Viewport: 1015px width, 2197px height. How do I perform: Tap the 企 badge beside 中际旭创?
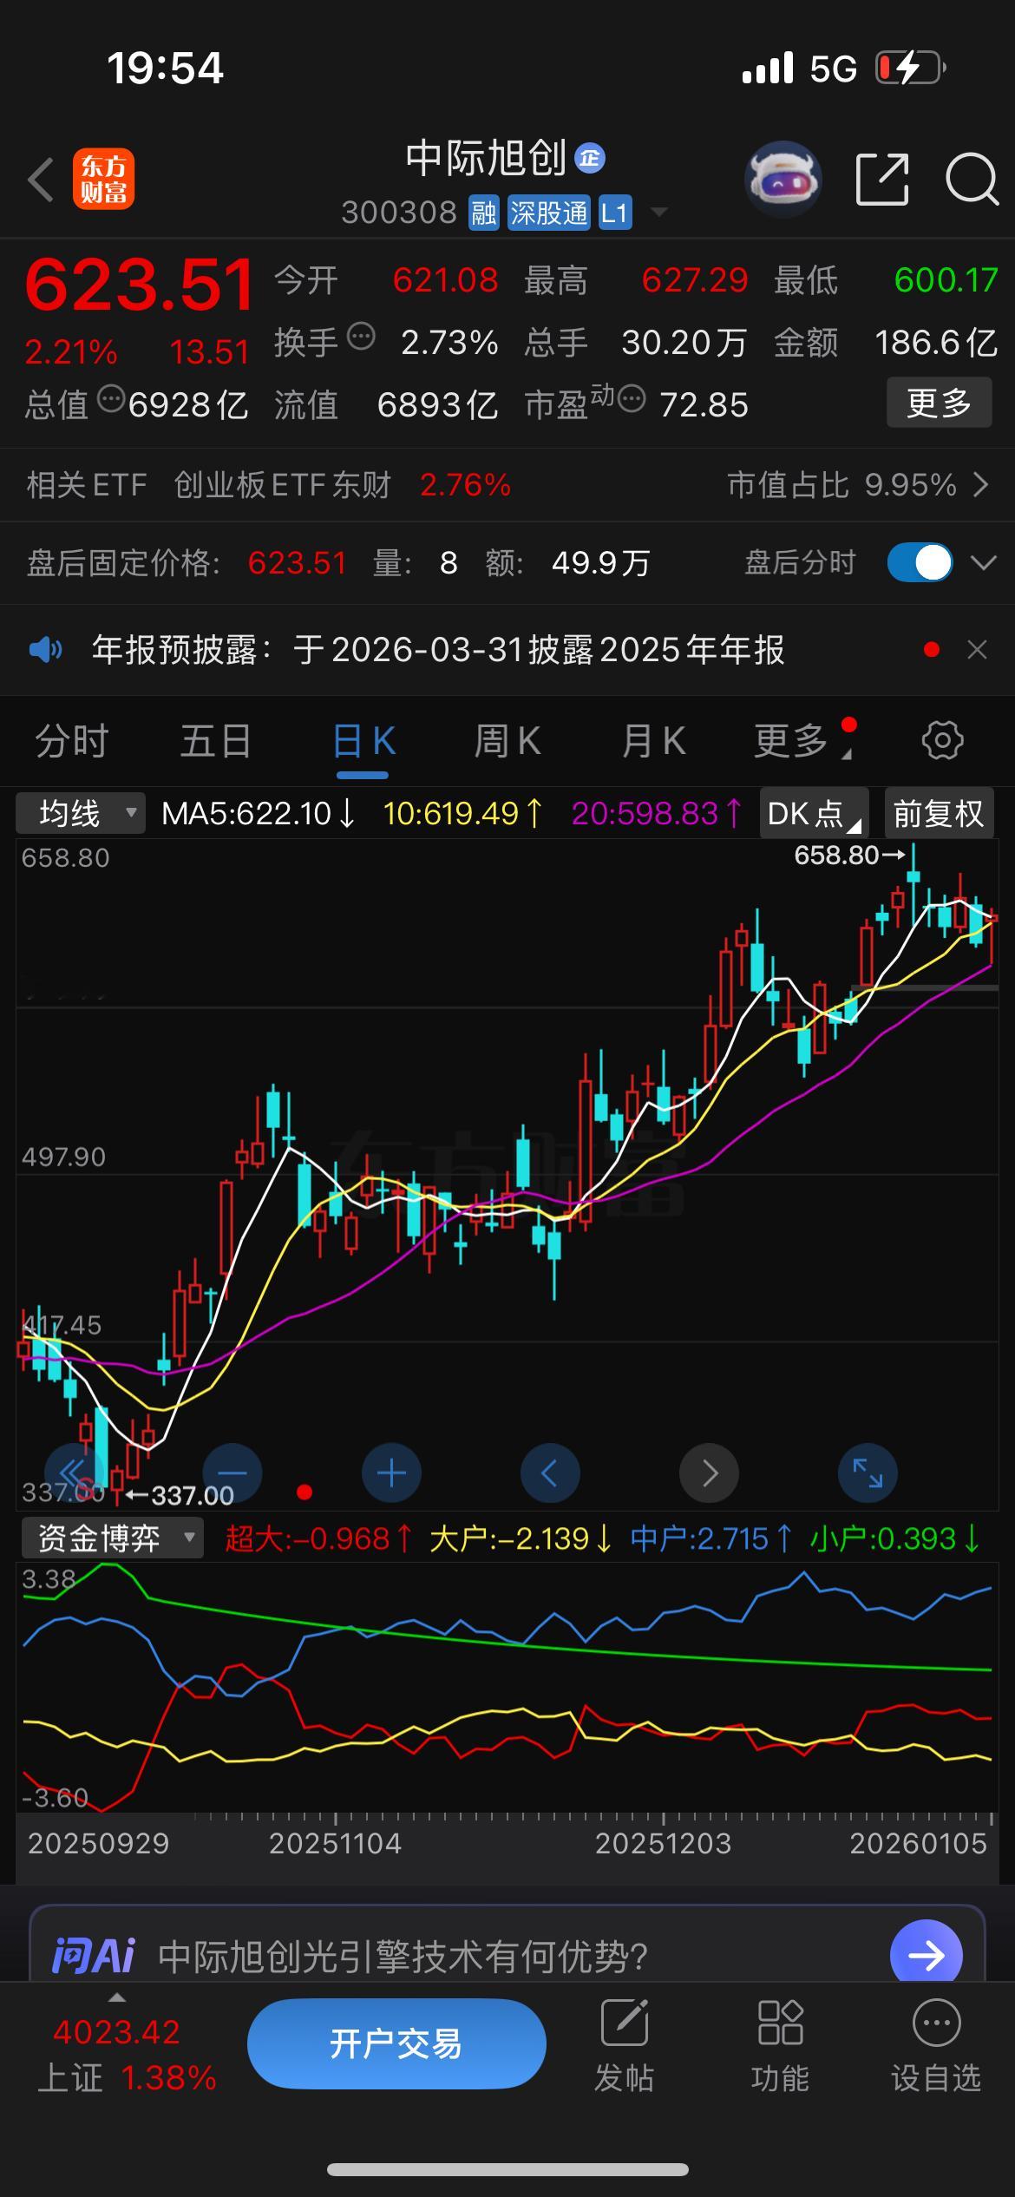590,158
